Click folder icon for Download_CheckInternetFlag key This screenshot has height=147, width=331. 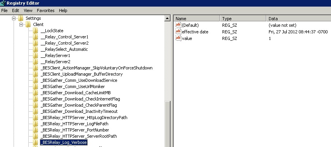pos(36,99)
